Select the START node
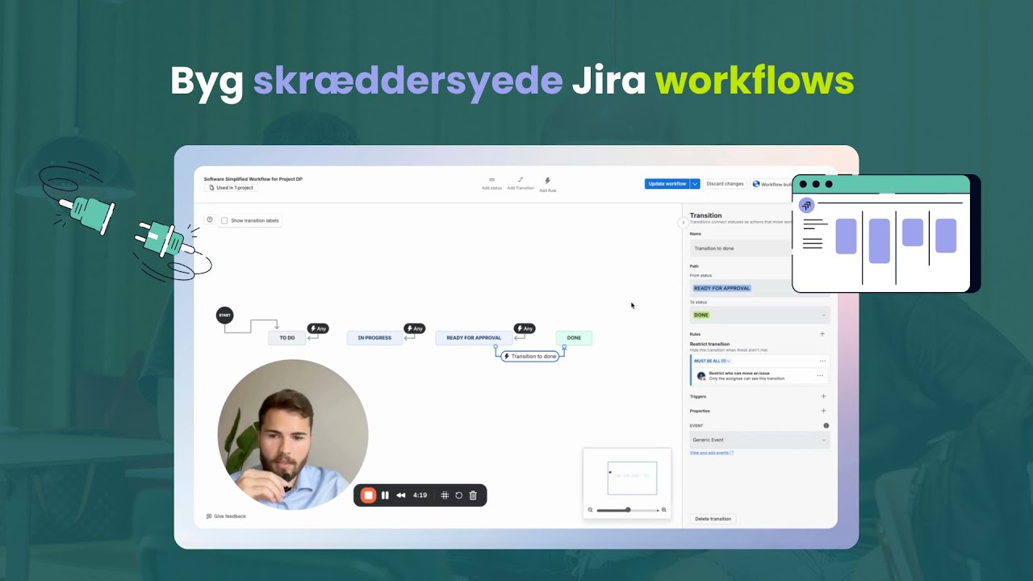Screen dimensions: 1033x581 click(224, 315)
